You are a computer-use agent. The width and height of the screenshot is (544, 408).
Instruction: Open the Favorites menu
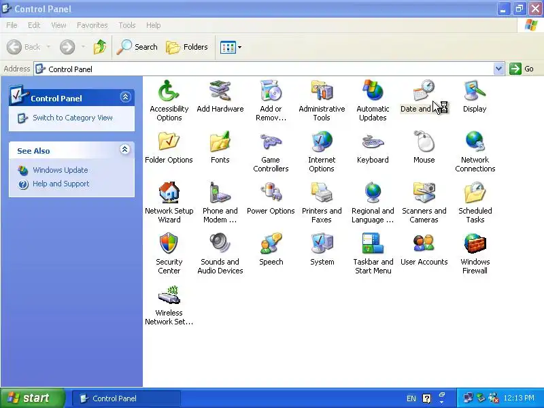click(92, 25)
